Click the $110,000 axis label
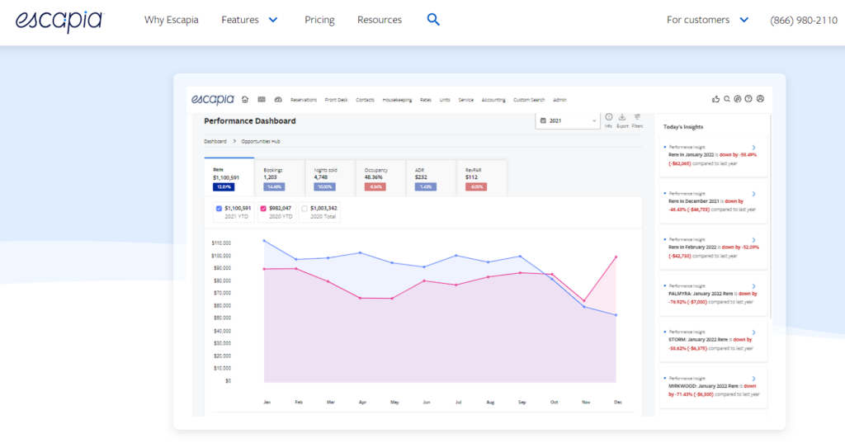This screenshot has width=845, height=443. click(221, 243)
